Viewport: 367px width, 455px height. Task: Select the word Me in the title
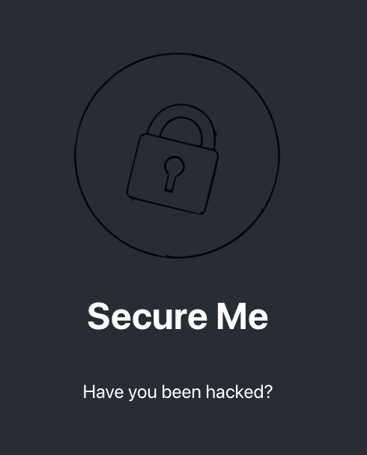point(243,316)
